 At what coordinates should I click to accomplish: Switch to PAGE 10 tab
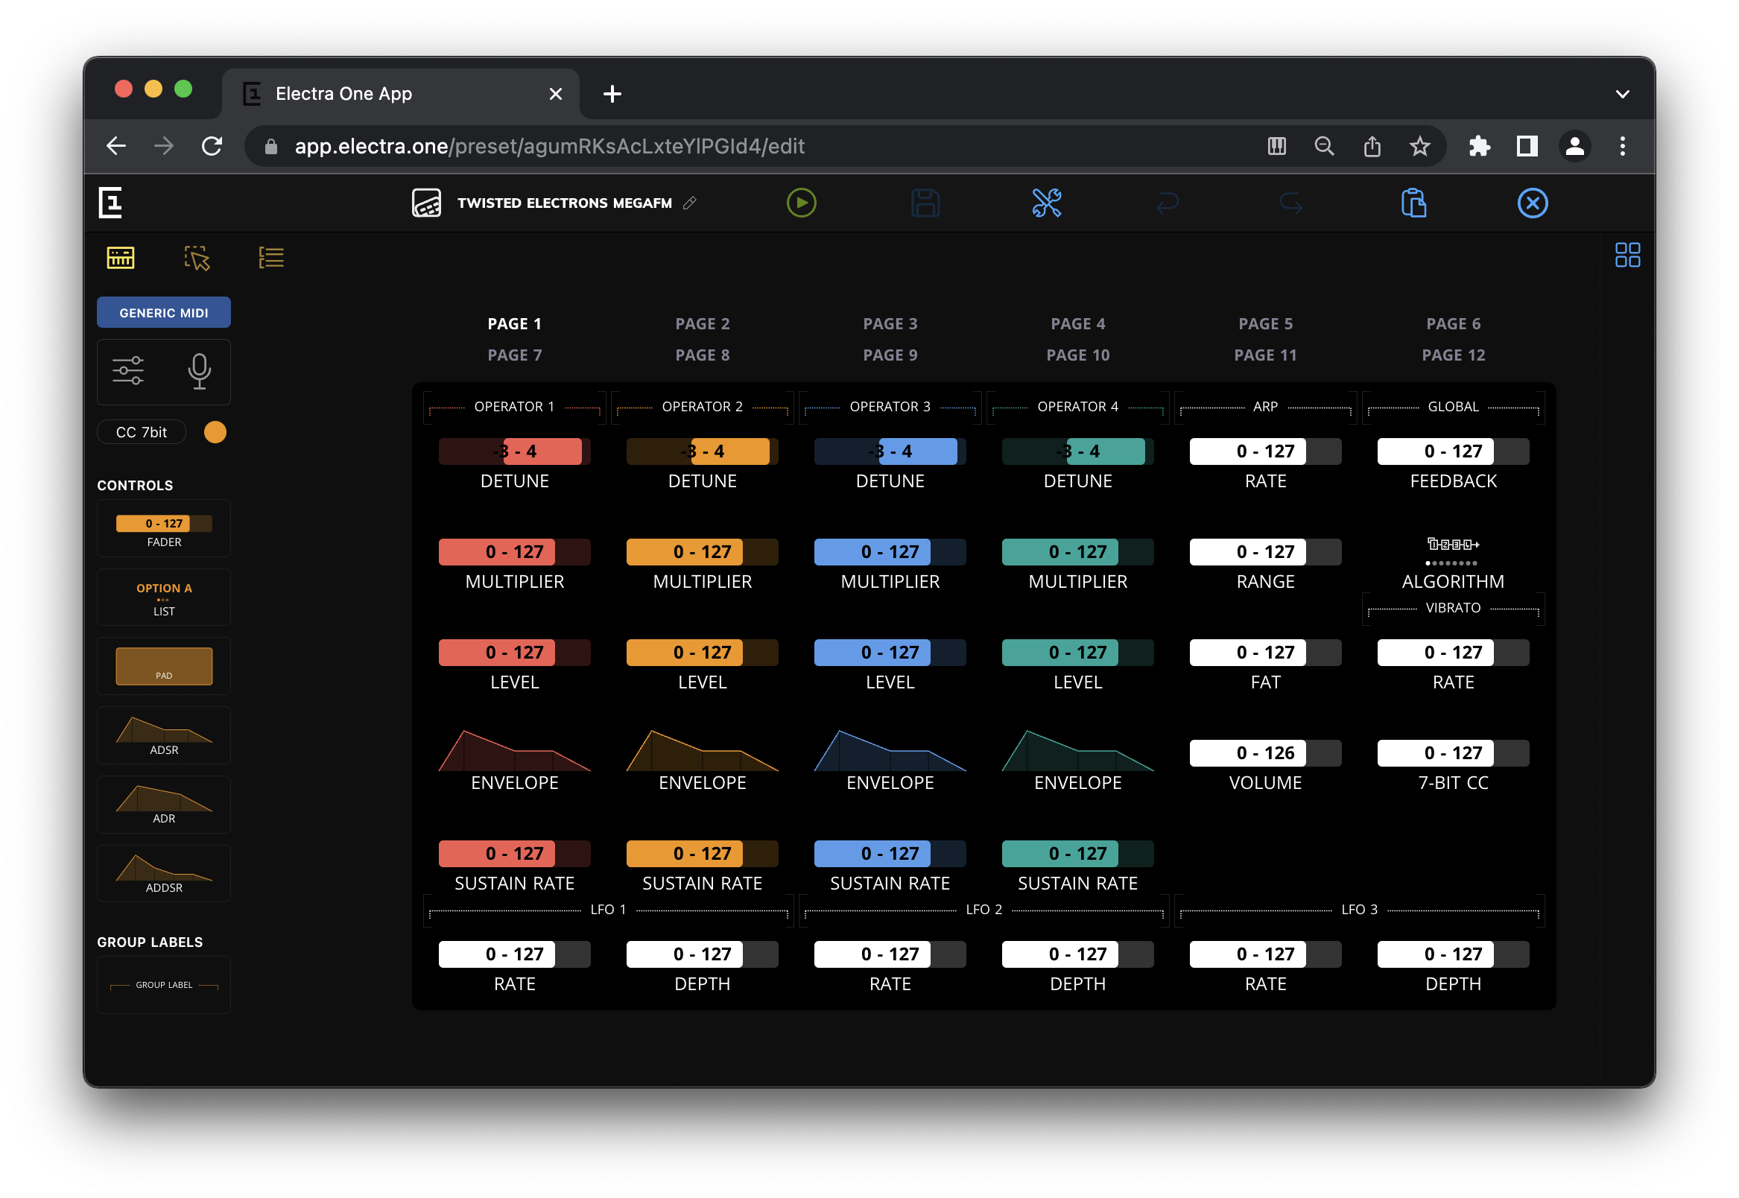click(1077, 355)
